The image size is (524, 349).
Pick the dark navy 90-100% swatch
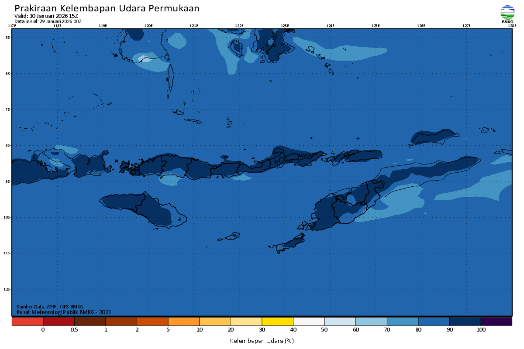pyautogui.click(x=465, y=322)
